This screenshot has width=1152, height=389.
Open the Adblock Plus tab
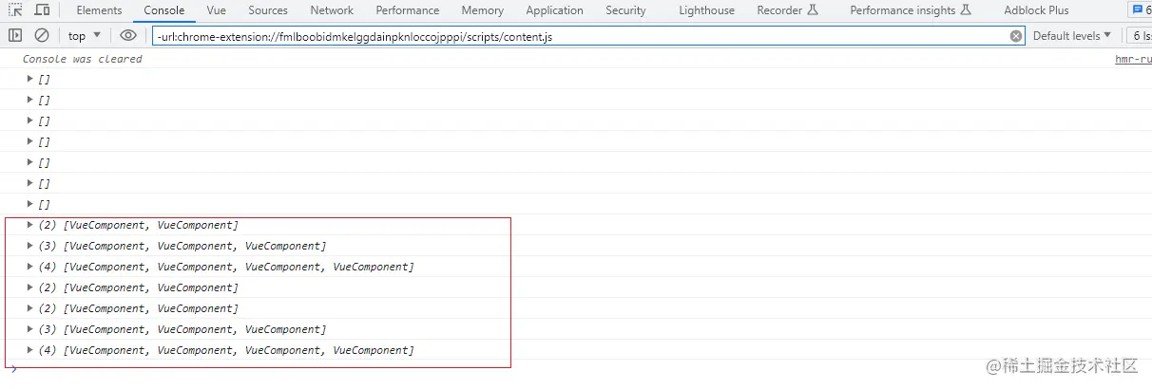[1036, 10]
